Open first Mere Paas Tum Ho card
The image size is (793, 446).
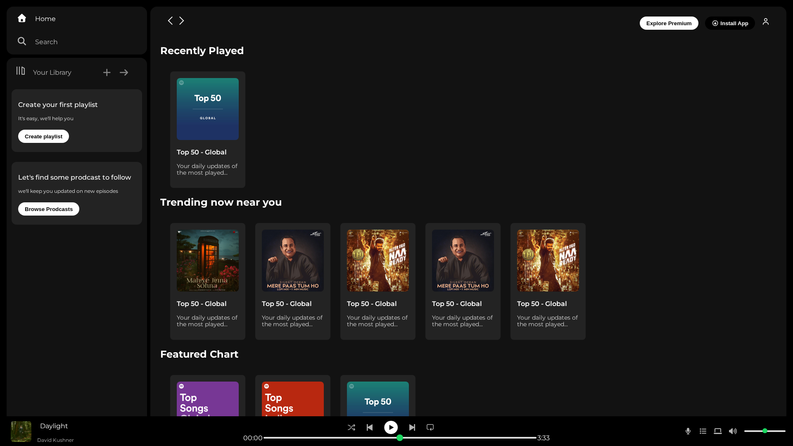[293, 281]
